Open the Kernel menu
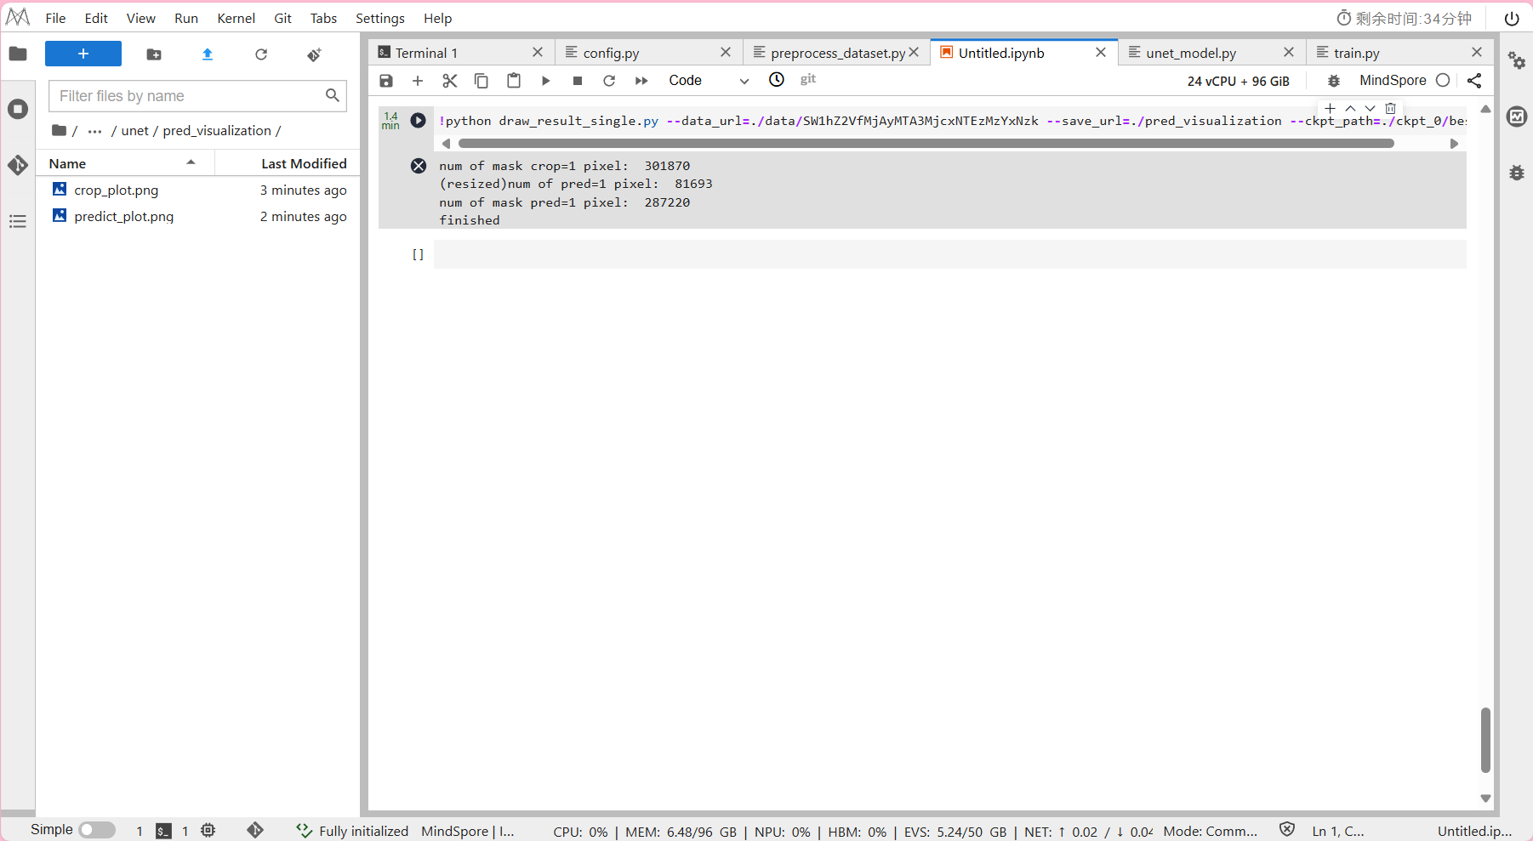The image size is (1533, 841). (237, 18)
